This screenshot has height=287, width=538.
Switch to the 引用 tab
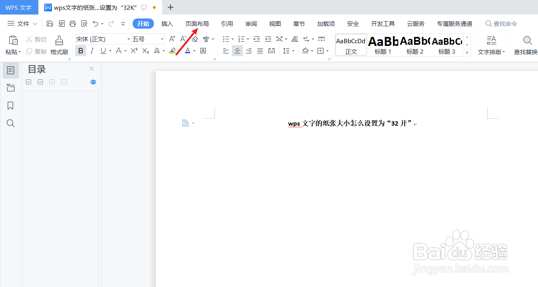(227, 24)
